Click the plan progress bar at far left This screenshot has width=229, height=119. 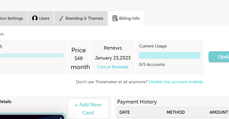coord(32,55)
